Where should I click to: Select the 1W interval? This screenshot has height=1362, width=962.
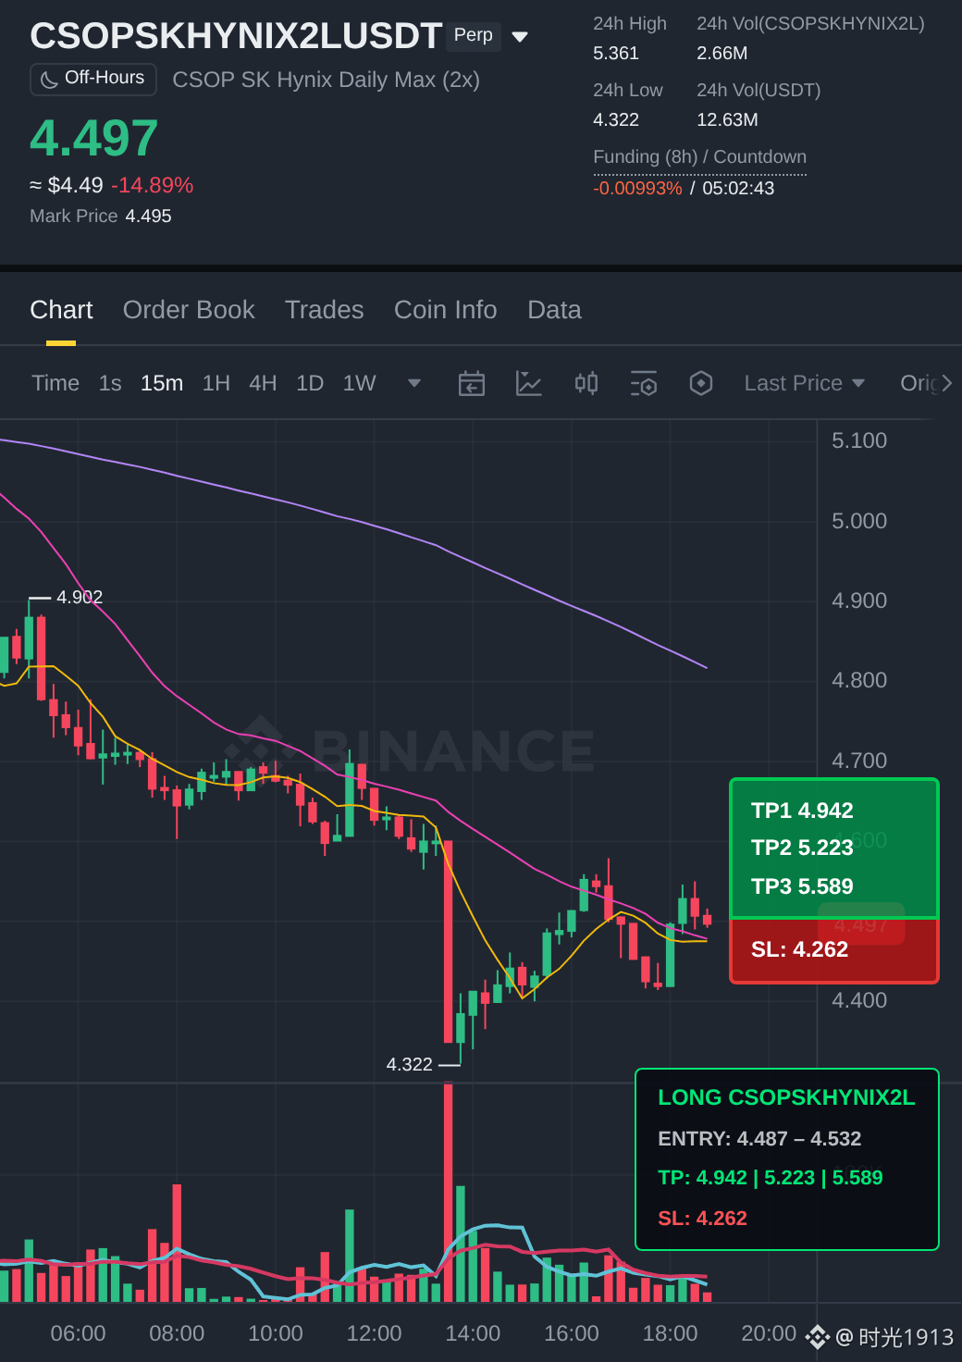click(359, 383)
